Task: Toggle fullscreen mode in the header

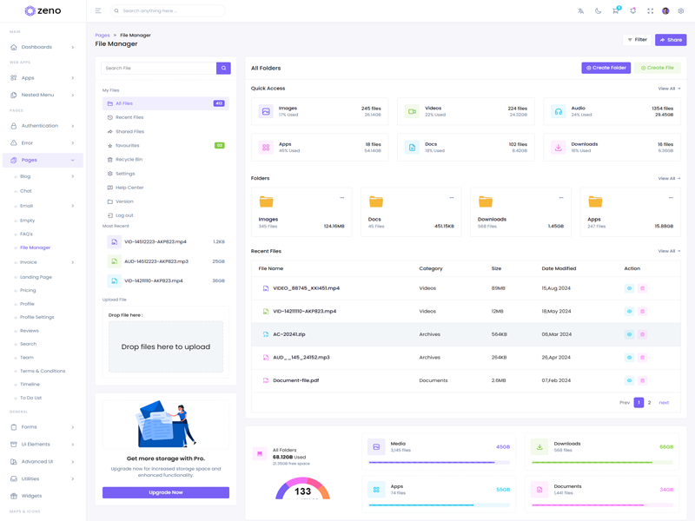Action: pos(650,11)
